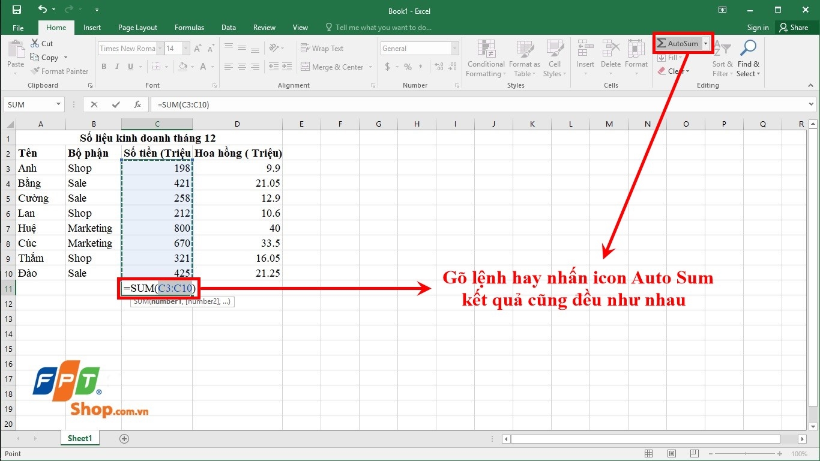Open the font size 14 dropdown
The height and width of the screenshot is (461, 820).
(x=186, y=49)
